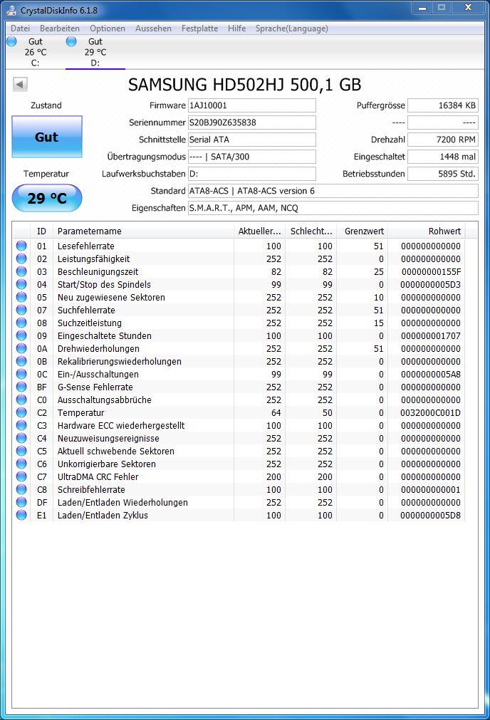Select raw value 0000000005D8

[430, 516]
